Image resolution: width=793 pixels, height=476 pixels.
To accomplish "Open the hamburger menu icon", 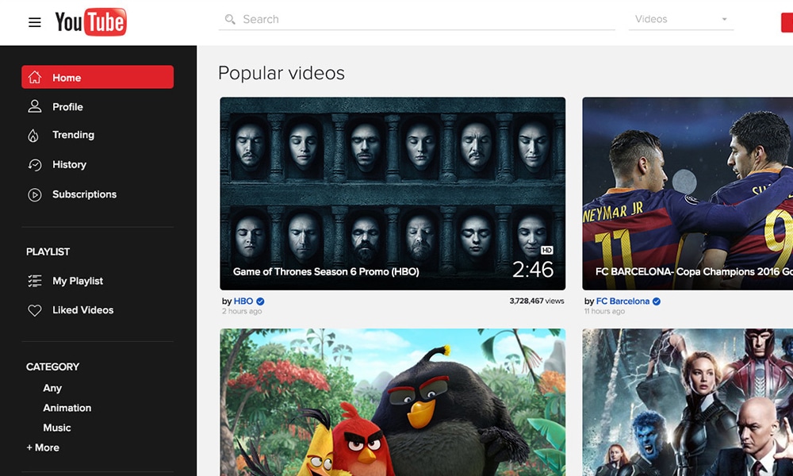I will click(34, 22).
